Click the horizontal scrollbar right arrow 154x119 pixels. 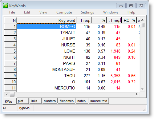137,94
